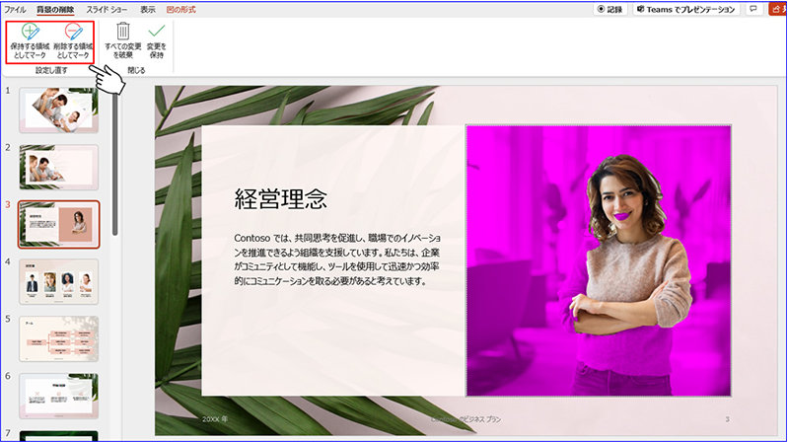
Task: Click the orange share button
Action: coord(777,9)
